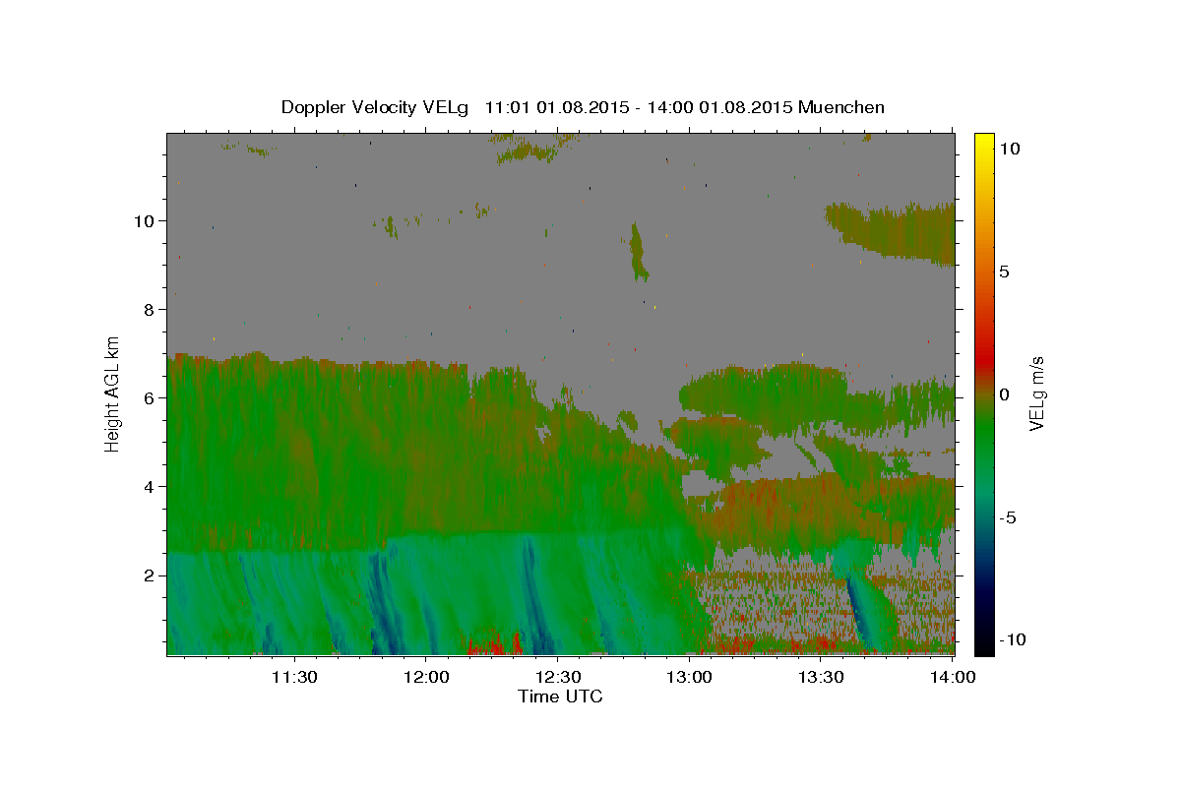The image size is (1181, 787).
Task: Select the '13:00' time axis label
Action: pos(690,677)
